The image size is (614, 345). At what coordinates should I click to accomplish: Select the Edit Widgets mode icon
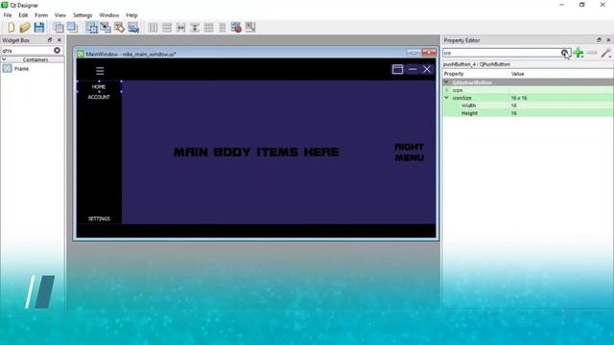click(x=92, y=28)
